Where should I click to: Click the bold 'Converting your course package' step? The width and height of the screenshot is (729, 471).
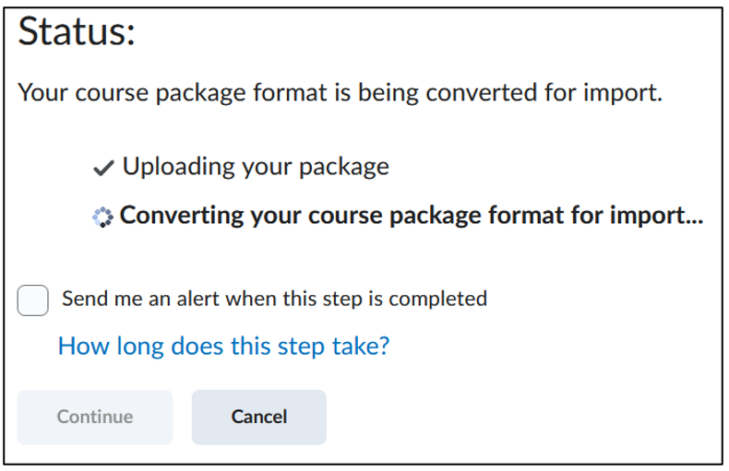click(x=412, y=216)
